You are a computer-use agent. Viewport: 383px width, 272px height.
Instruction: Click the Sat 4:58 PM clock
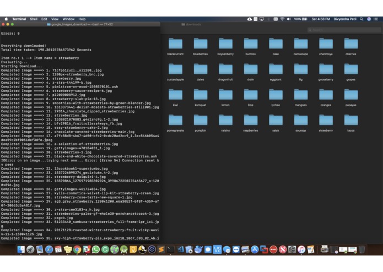point(321,19)
